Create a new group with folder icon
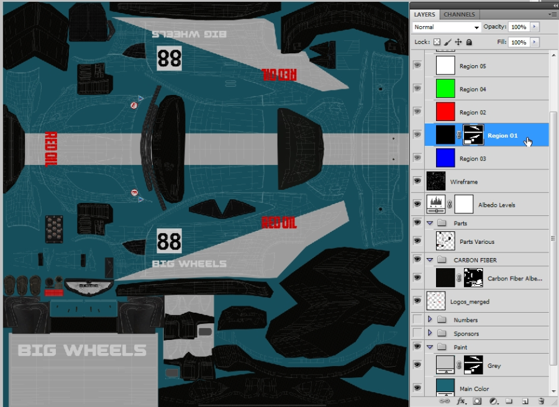This screenshot has width=559, height=407. click(x=509, y=401)
